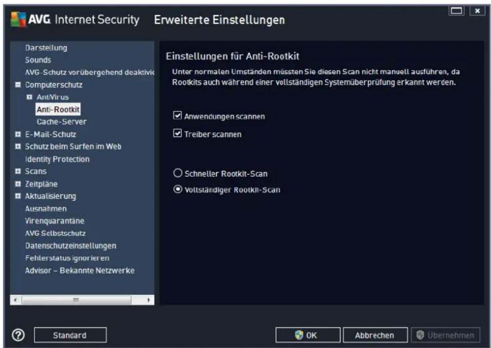Viewport: 491px width, 348px height.
Task: Click the horizontal scrollbar thumb
Action: click(76, 300)
